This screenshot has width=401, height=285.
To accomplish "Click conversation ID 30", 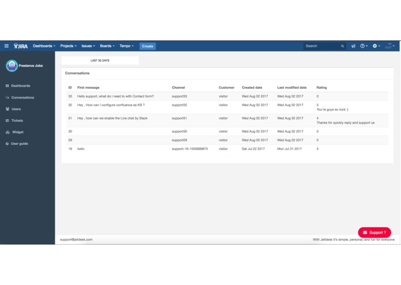I will [70, 132].
